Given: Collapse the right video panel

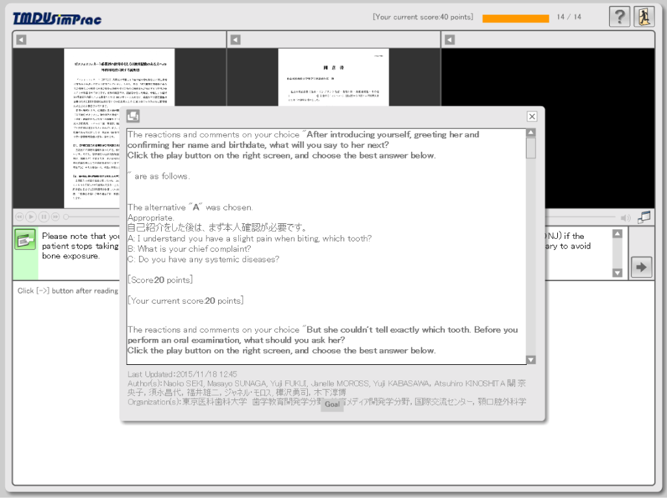Looking at the screenshot, I should (x=450, y=40).
